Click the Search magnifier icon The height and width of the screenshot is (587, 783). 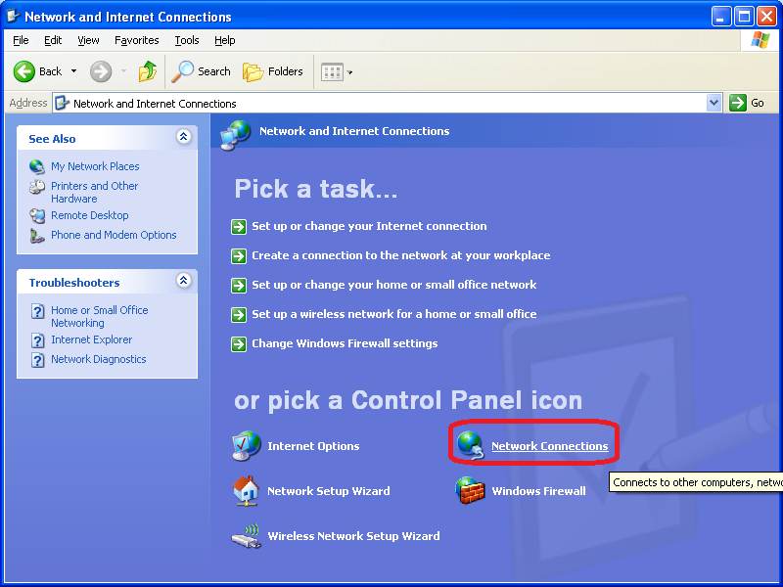183,71
